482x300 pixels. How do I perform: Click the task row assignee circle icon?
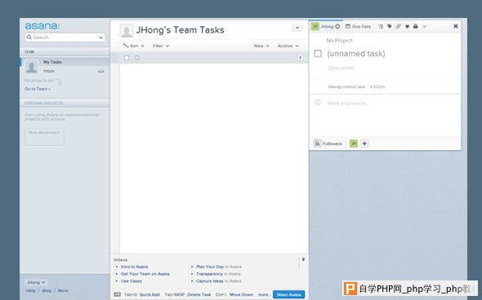coord(137,58)
